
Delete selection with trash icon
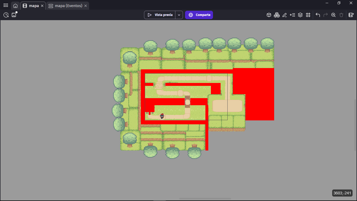click(341, 15)
